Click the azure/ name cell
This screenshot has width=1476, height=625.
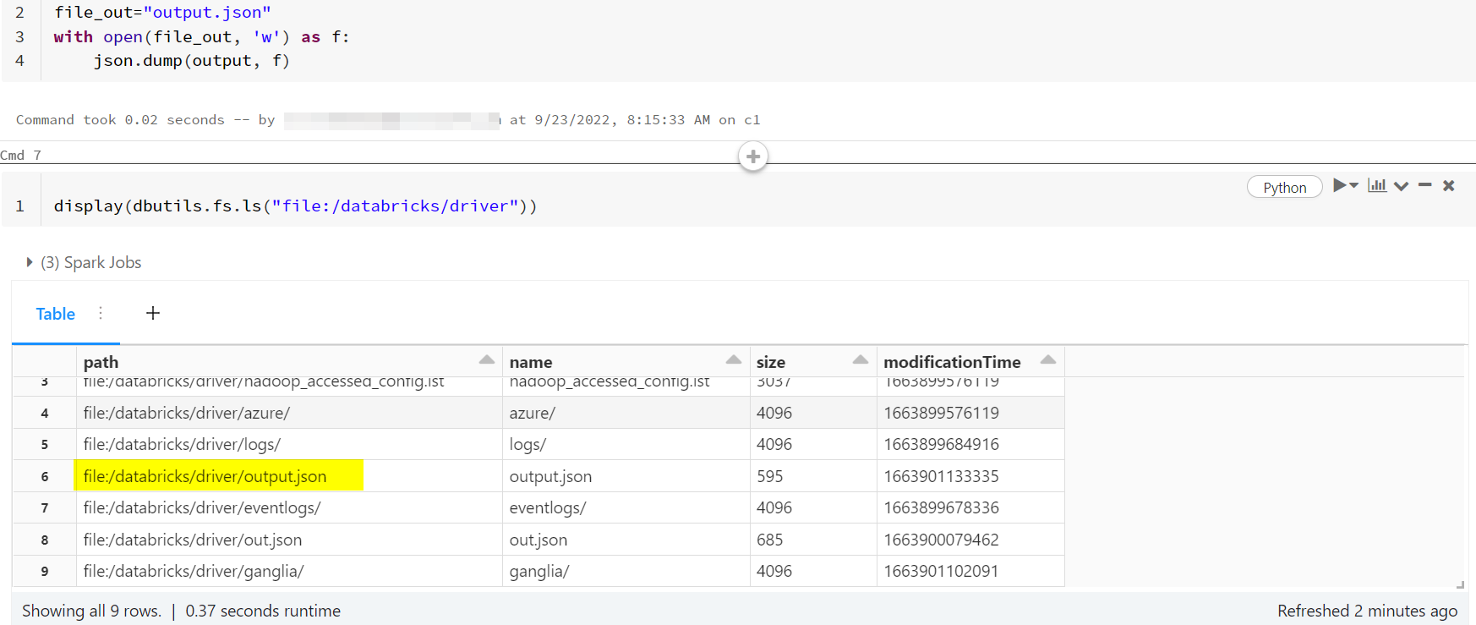tap(626, 413)
